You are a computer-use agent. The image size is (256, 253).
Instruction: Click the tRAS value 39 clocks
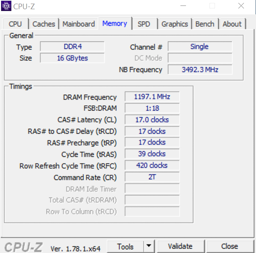tap(152, 153)
